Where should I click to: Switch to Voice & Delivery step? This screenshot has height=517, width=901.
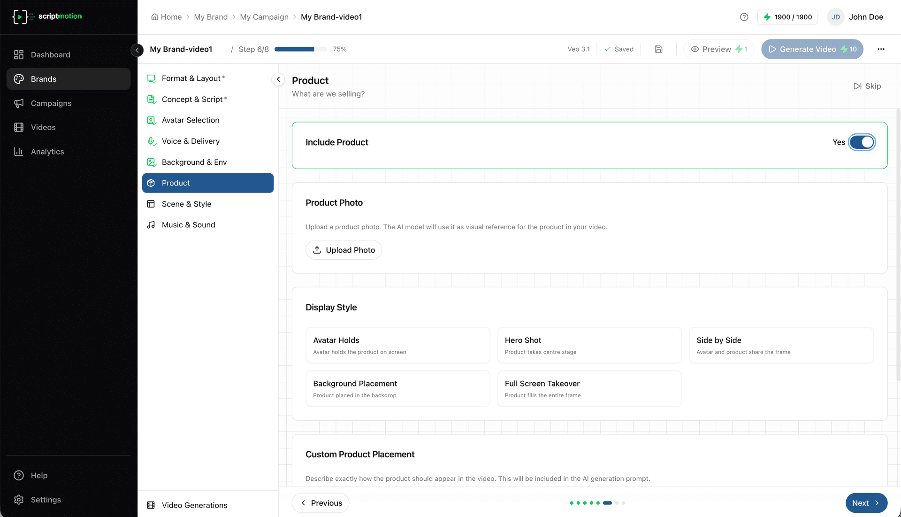[x=190, y=141]
